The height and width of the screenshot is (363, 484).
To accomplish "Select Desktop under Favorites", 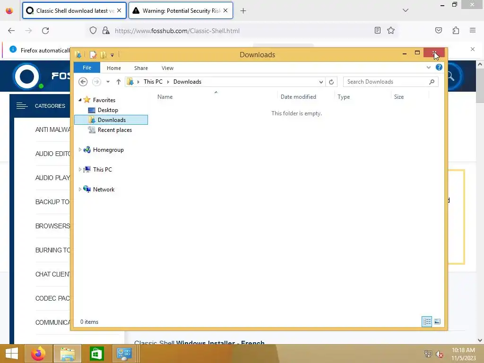I will click(107, 110).
